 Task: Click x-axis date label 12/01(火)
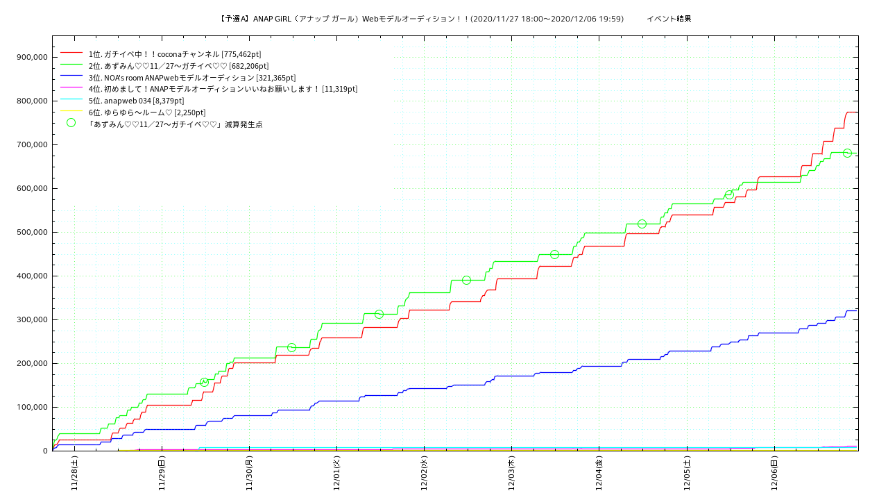(x=336, y=473)
